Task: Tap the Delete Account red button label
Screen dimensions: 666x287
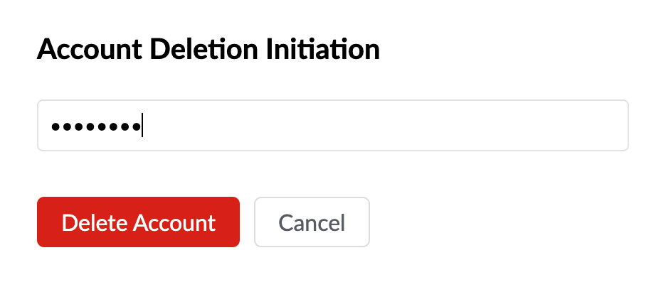Action: (x=138, y=222)
